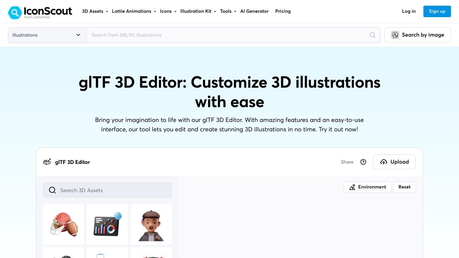Image resolution: width=459 pixels, height=258 pixels.
Task: Focus the Search 3D Assets field
Action: click(107, 190)
